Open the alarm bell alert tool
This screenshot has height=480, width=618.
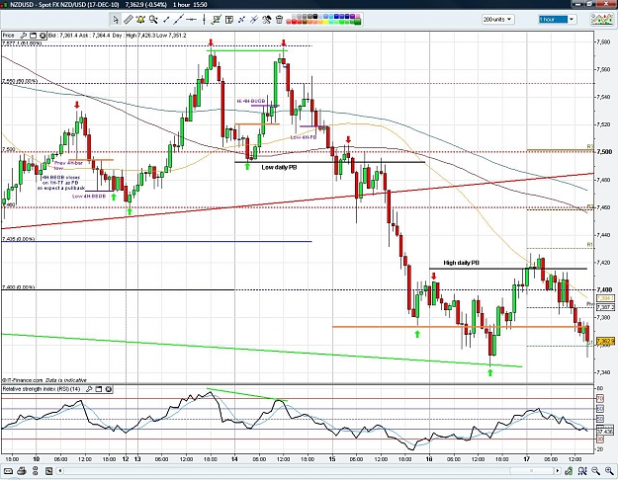pyautogui.click(x=140, y=20)
